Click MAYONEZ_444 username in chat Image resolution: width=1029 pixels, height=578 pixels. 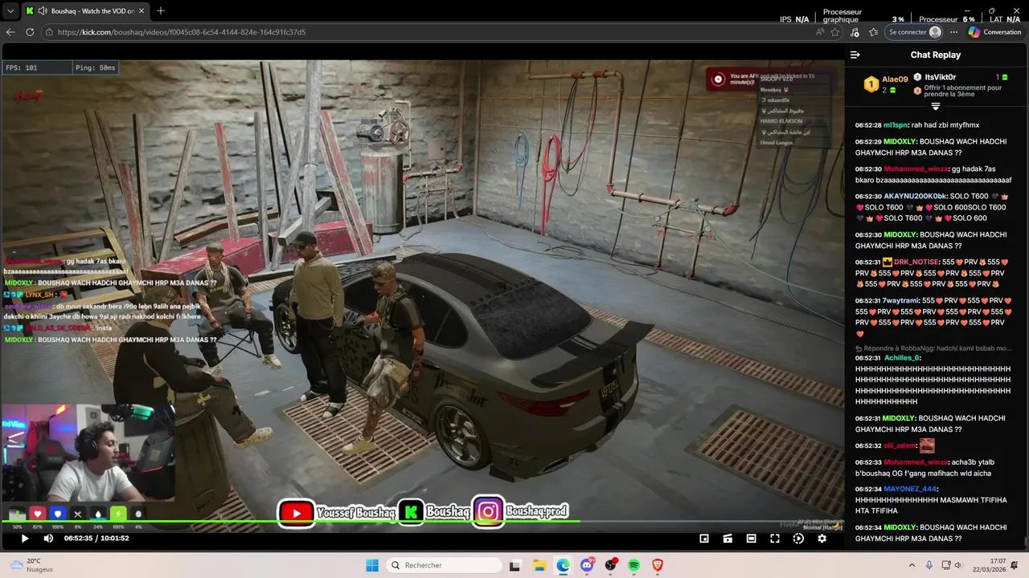click(910, 489)
